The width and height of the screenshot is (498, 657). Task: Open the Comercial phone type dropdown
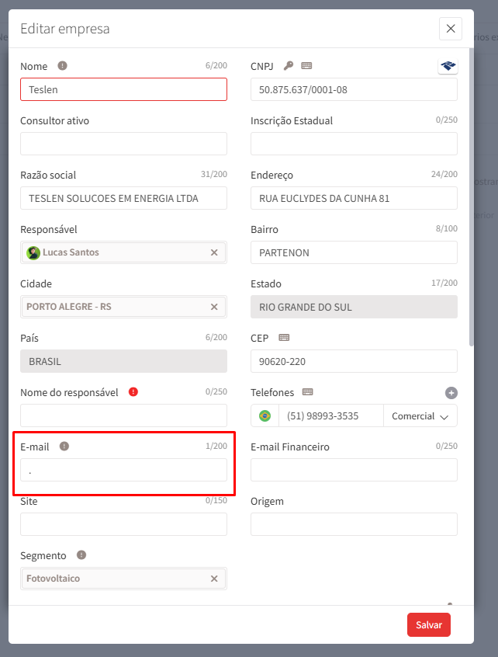420,416
